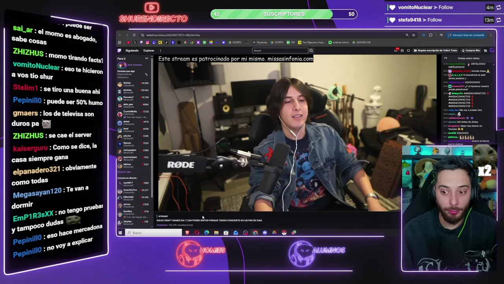Viewport: 504px width, 284px height.
Task: Open Serpias channel in the sidebar
Action: click(x=133, y=222)
